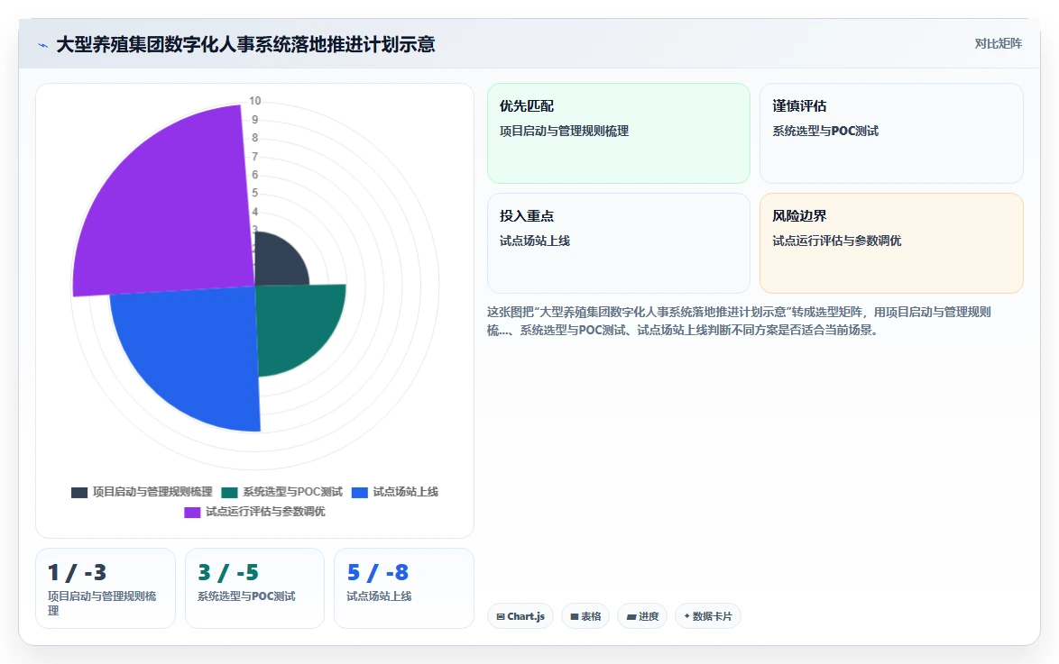Click legend label 试点场站上线
This screenshot has width=1059, height=664.
(x=405, y=492)
